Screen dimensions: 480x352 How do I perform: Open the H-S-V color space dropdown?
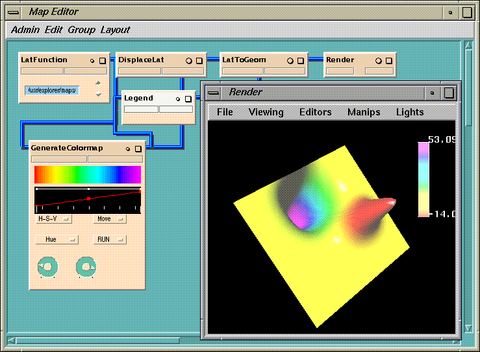[x=54, y=219]
